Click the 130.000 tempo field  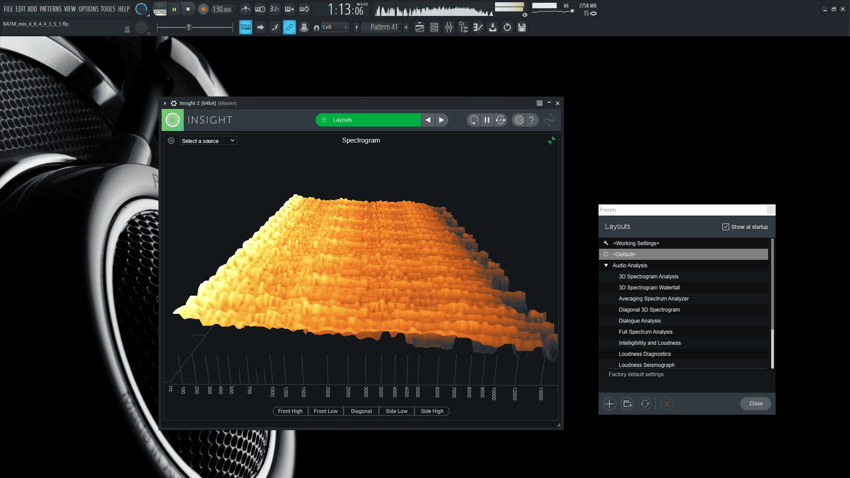pos(223,9)
